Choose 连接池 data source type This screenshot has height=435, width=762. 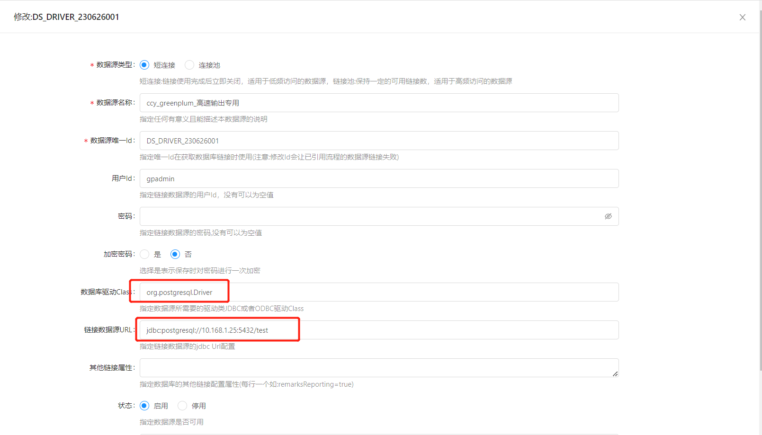[189, 65]
